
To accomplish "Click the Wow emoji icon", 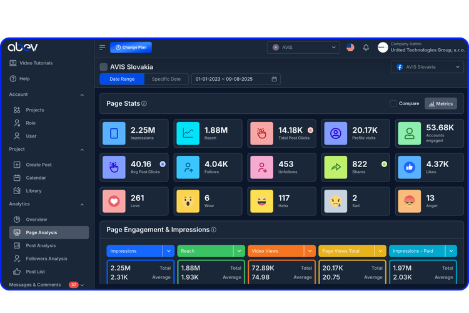I will [188, 201].
